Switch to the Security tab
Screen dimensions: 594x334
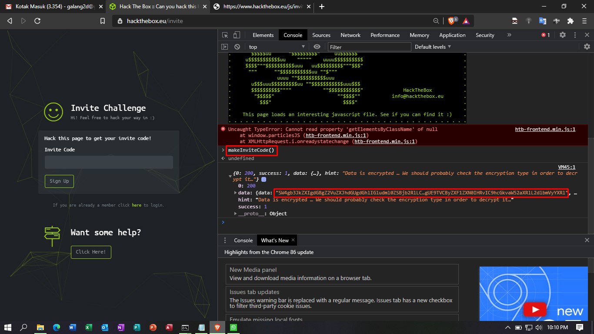485,35
